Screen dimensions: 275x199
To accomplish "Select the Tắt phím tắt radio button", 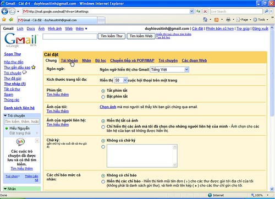I will [x=103, y=91].
